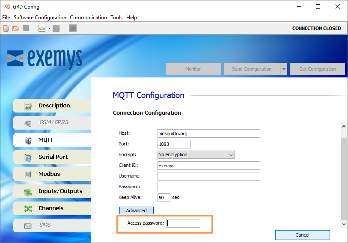Click the Host input field
Viewport: 348px width, 243px height.
pos(208,133)
